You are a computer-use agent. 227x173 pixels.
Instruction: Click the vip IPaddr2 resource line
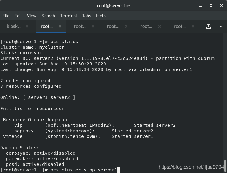tap(95, 125)
